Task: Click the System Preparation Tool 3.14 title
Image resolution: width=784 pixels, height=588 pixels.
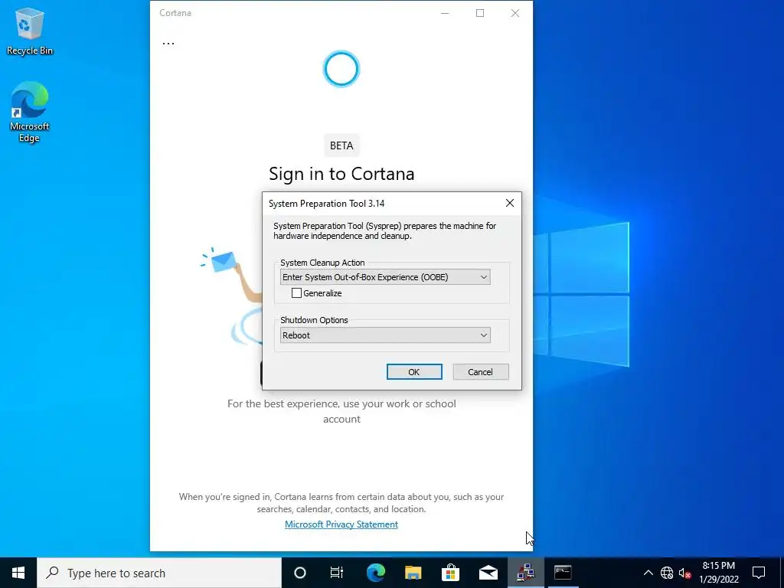Action: pyautogui.click(x=326, y=204)
